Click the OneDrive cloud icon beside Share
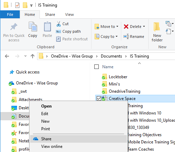The height and width of the screenshot is (152, 175). [36, 139]
